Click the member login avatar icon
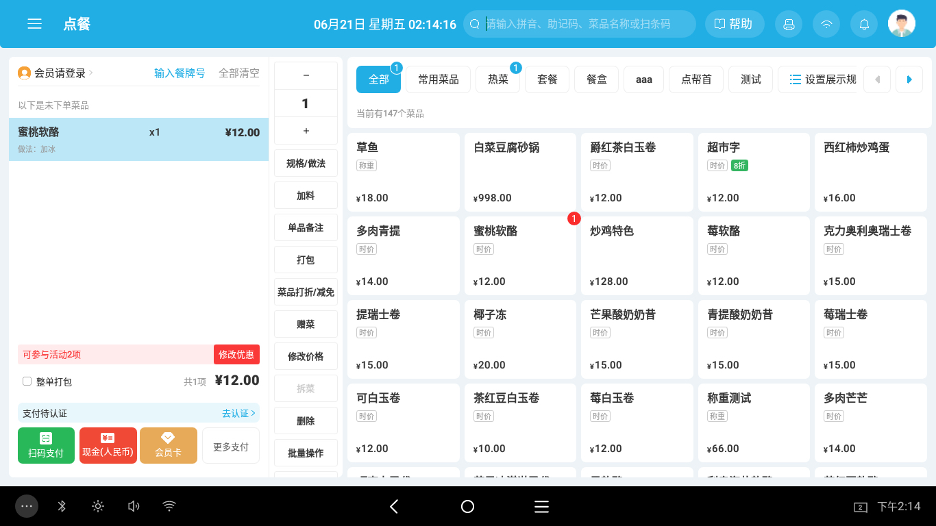 click(24, 73)
